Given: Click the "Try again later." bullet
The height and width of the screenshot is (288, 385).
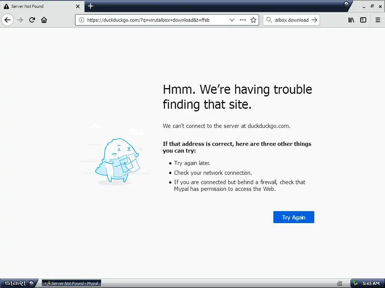Looking at the screenshot, I should [x=192, y=163].
